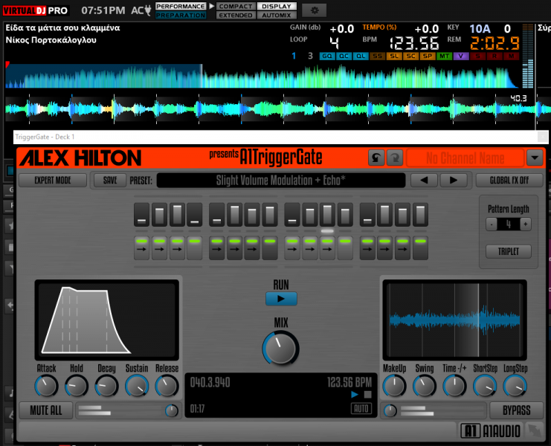Adjust the MIX knob
Viewport: 551px width, 446px height.
click(281, 349)
